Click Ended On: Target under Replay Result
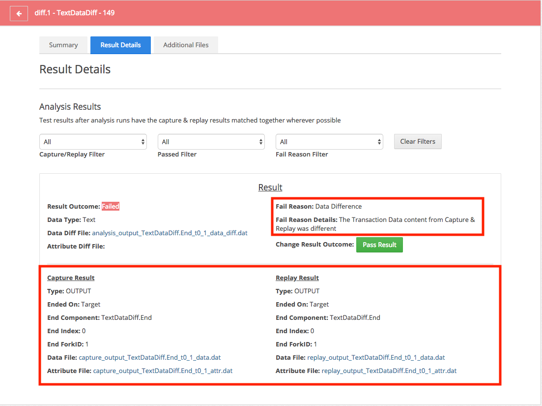Image resolution: width=542 pixels, height=406 pixels. (x=302, y=305)
